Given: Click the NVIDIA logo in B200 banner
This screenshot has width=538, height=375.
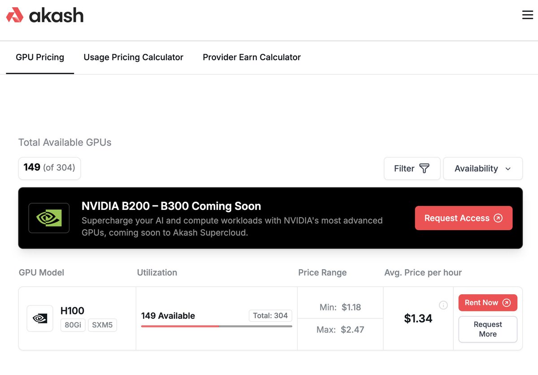Looking at the screenshot, I should (x=49, y=218).
